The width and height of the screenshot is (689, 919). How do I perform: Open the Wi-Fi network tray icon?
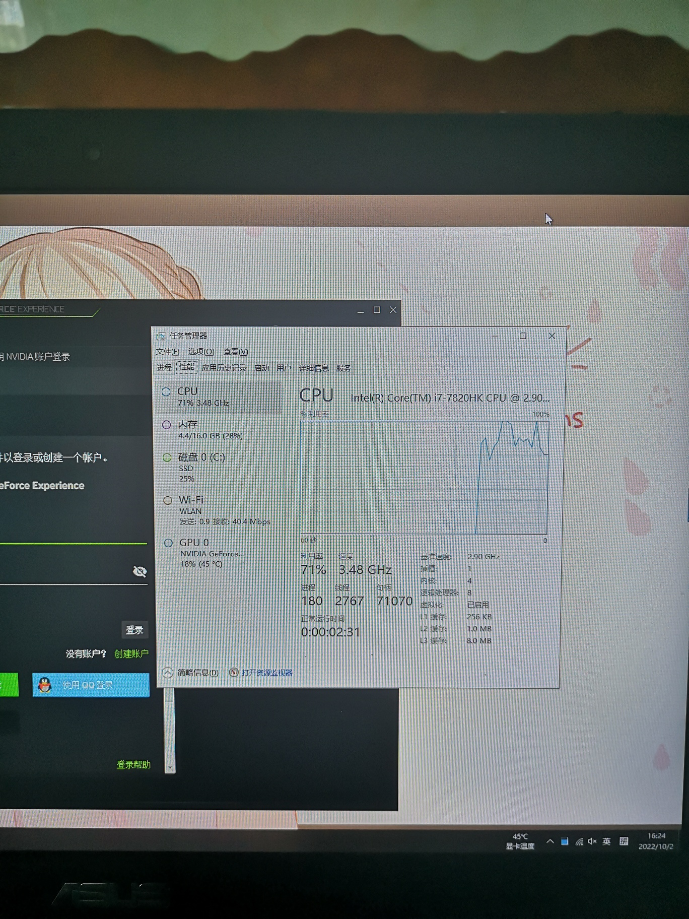(579, 841)
